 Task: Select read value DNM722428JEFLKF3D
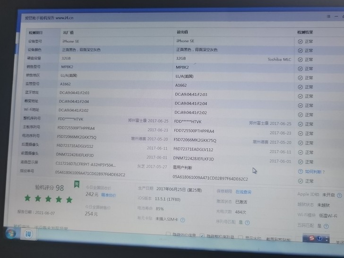(x=194, y=159)
